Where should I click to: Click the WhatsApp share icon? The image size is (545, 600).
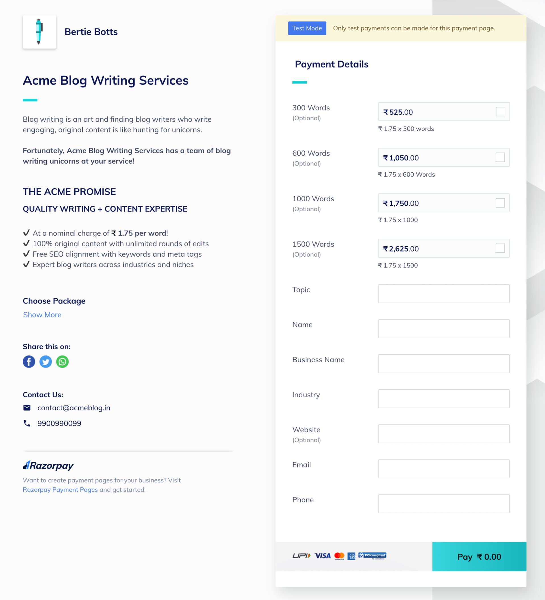click(x=62, y=361)
